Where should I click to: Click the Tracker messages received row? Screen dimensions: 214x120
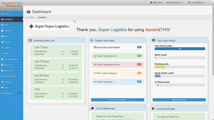coord(117,64)
